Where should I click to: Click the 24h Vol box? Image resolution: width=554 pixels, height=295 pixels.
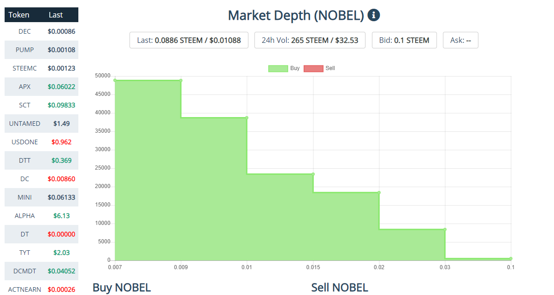tap(310, 40)
